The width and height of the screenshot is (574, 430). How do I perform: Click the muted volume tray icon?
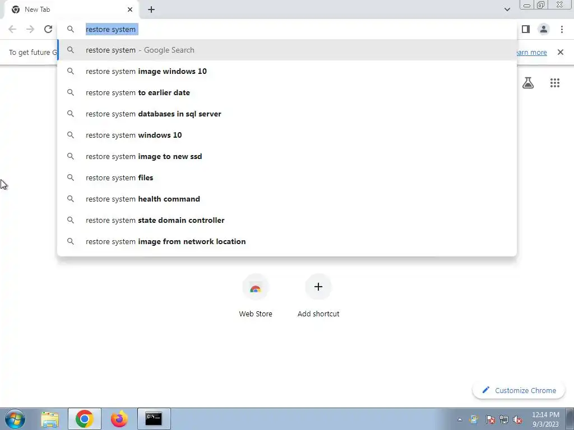click(517, 420)
